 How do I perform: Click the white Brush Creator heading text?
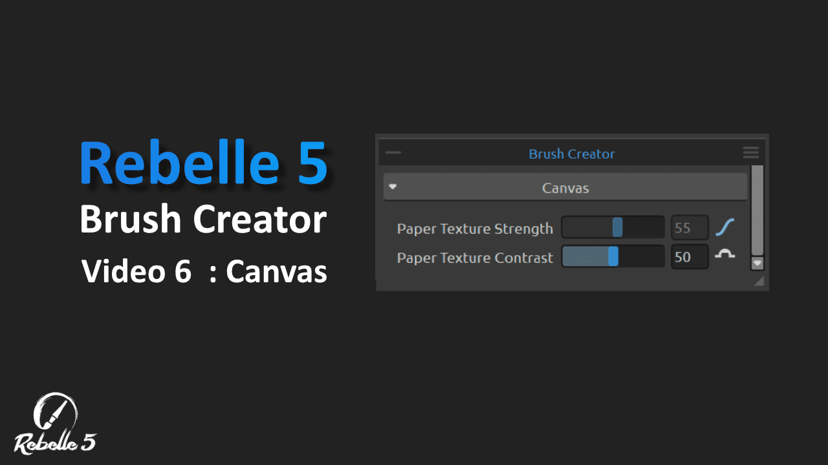[203, 220]
